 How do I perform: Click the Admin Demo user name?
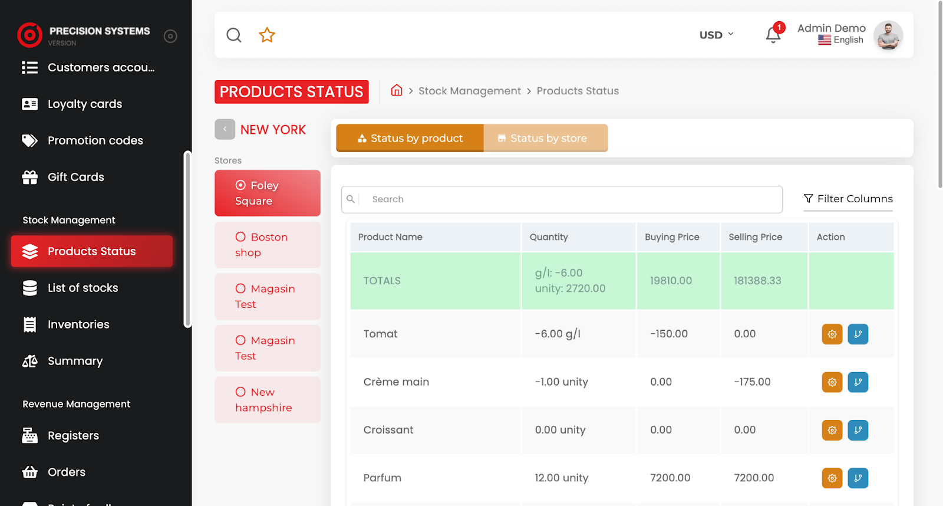click(832, 28)
